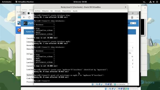The width and height of the screenshot is (160, 90).
Task: Click the Actividades button in the top bar
Action: pyautogui.click(x=7, y=2)
